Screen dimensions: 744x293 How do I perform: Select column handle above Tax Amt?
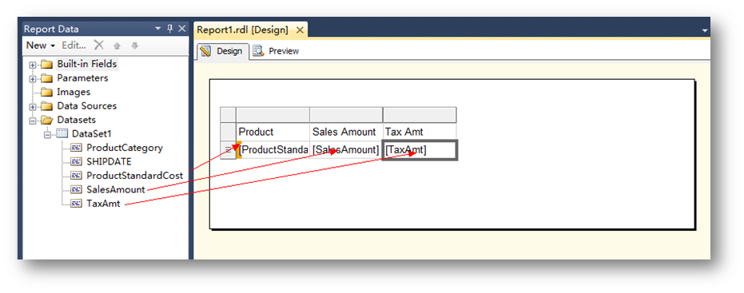tap(420, 115)
